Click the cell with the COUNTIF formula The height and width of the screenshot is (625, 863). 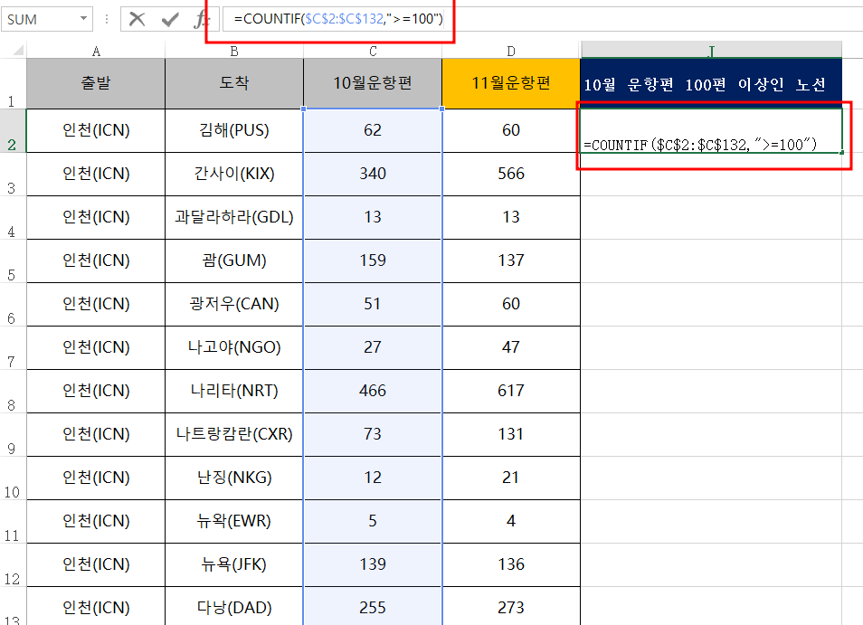[x=711, y=131]
